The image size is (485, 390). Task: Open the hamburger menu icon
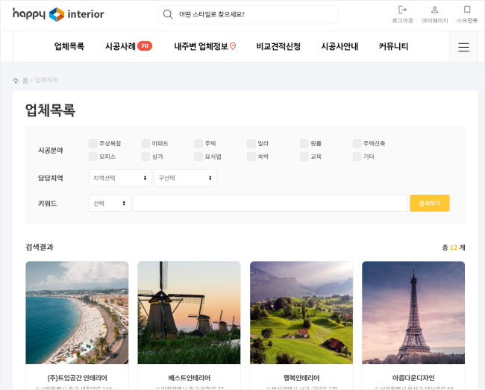[463, 47]
